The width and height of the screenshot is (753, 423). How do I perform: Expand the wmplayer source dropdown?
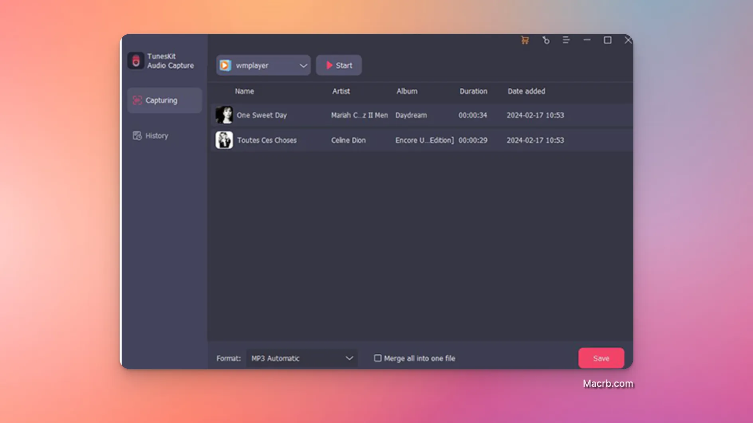263,65
